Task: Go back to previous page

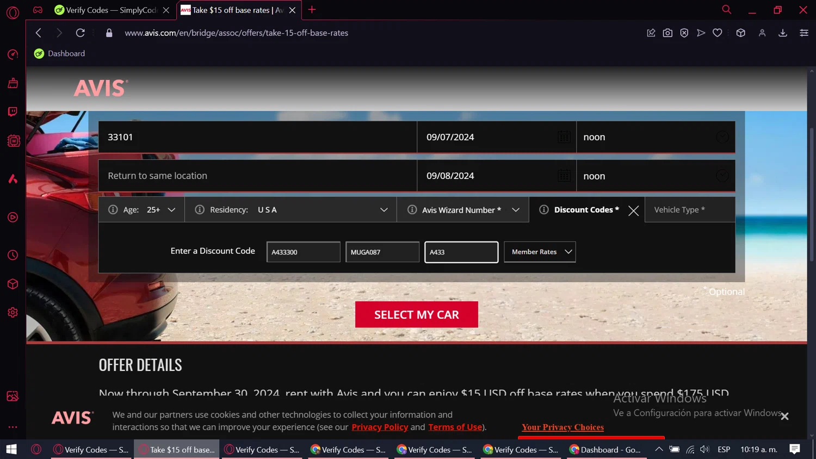Action: (39, 33)
